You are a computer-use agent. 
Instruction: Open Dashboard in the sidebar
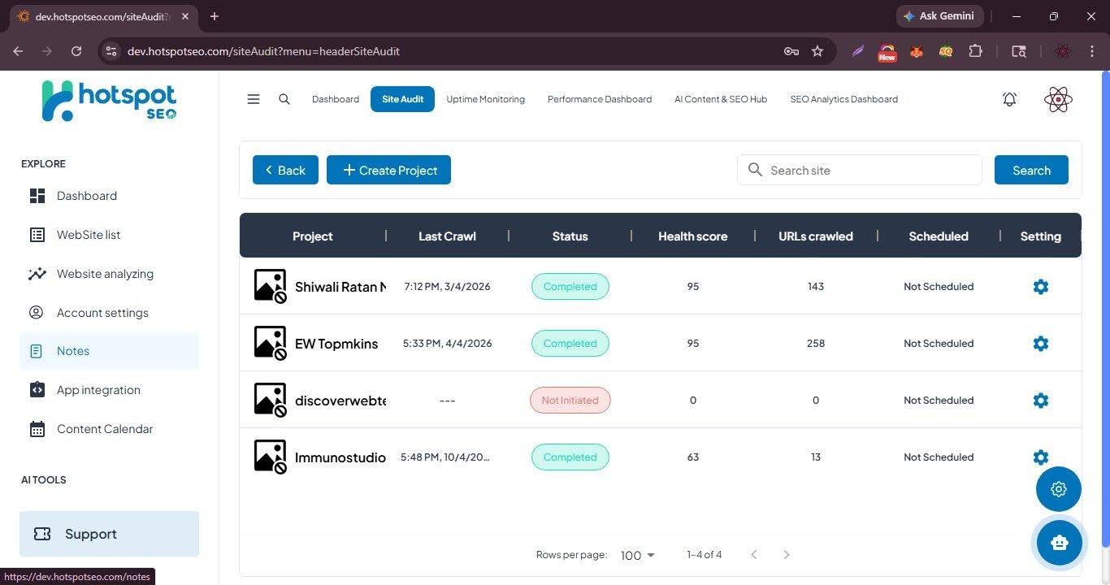coord(109,196)
